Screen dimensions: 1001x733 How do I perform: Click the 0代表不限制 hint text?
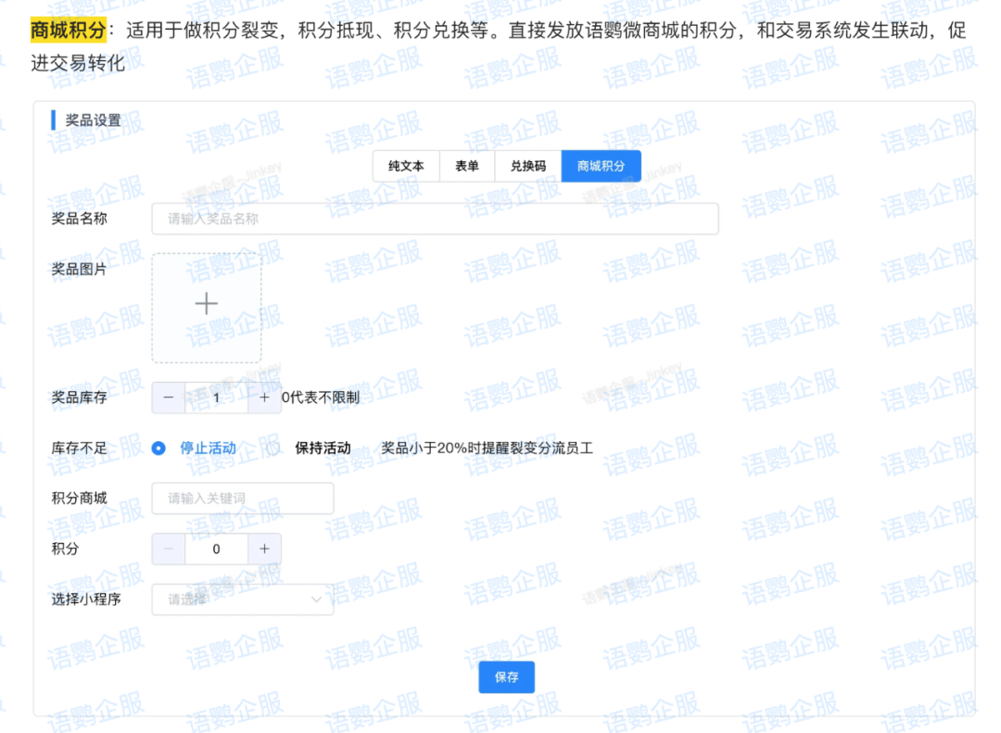point(321,398)
